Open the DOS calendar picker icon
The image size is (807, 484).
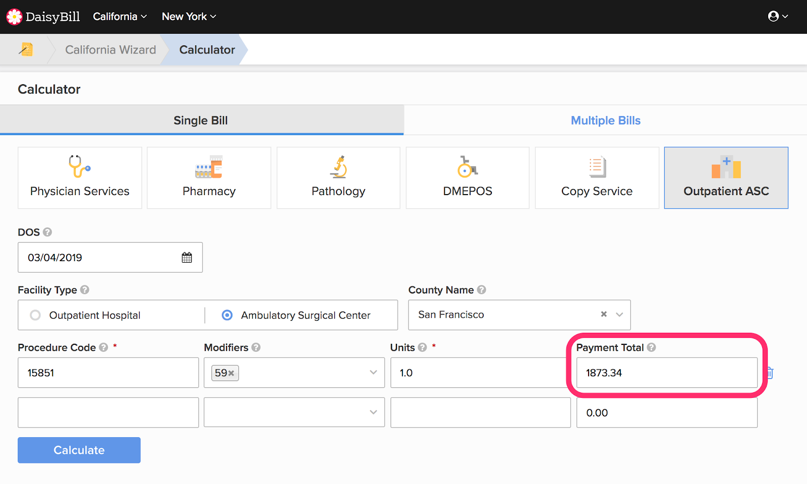[187, 258]
